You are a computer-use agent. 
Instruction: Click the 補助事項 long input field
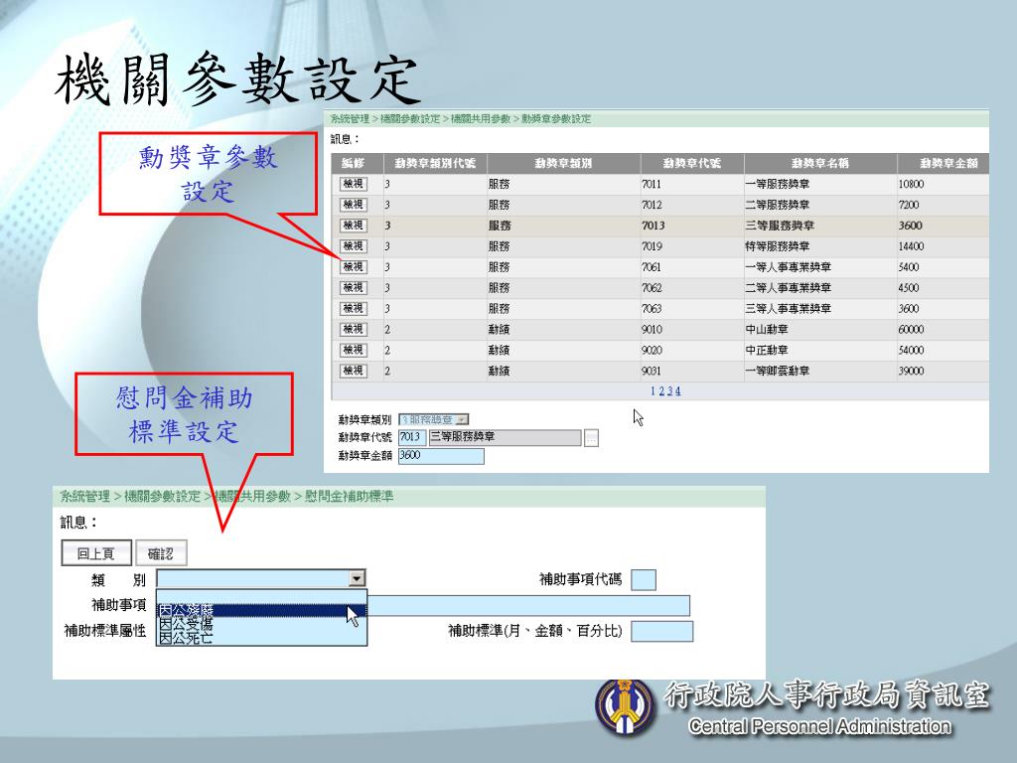(x=528, y=605)
